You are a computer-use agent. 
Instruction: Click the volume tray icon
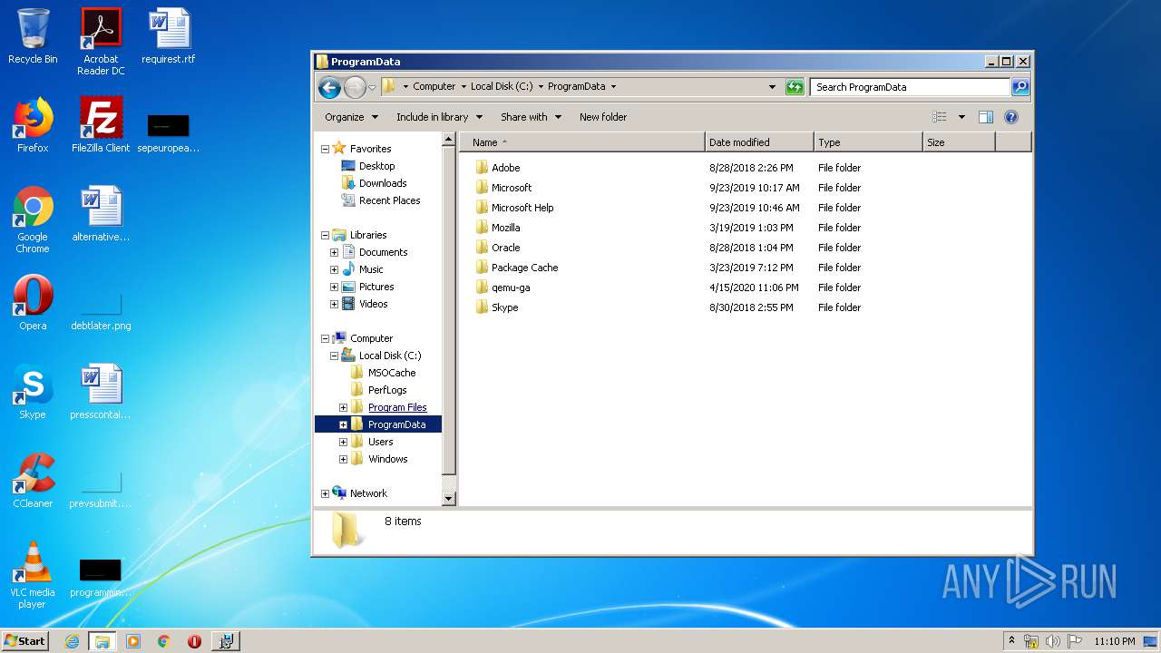[x=1052, y=641]
